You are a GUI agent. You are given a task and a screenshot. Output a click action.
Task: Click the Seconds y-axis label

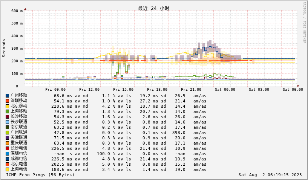click(4, 48)
